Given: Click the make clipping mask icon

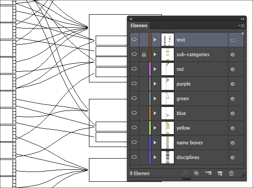Looking at the screenshot, I should [x=196, y=173].
